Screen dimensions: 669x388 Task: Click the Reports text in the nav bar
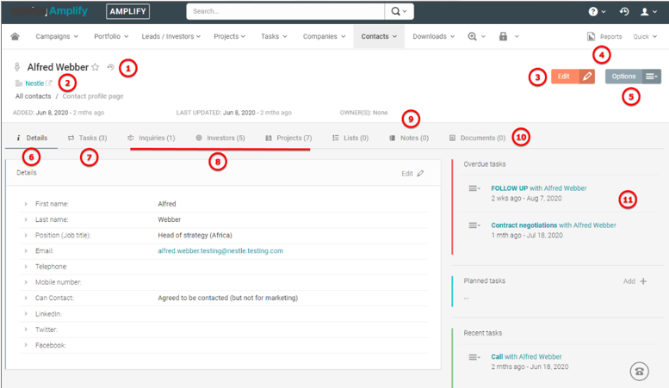(610, 37)
